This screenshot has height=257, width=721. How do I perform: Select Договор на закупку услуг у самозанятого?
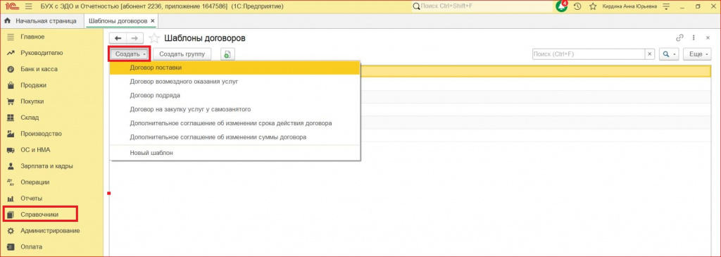tap(234, 109)
